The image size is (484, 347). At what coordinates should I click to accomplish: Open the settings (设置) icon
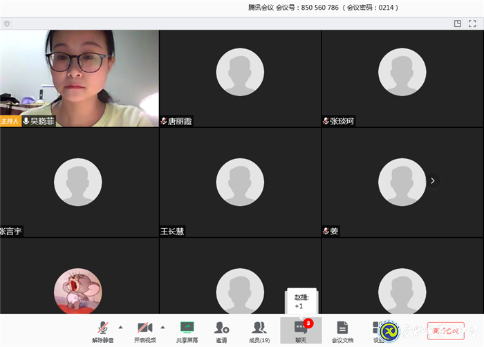(378, 330)
